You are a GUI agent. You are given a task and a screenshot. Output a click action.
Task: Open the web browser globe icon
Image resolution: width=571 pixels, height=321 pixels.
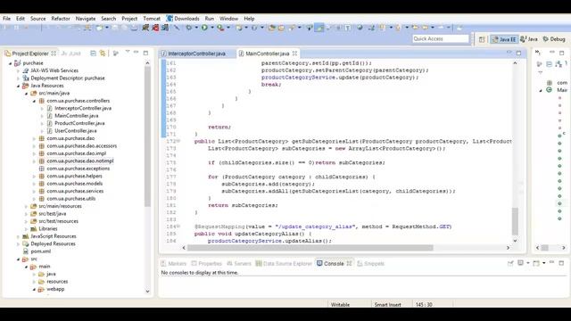[x=360, y=28]
